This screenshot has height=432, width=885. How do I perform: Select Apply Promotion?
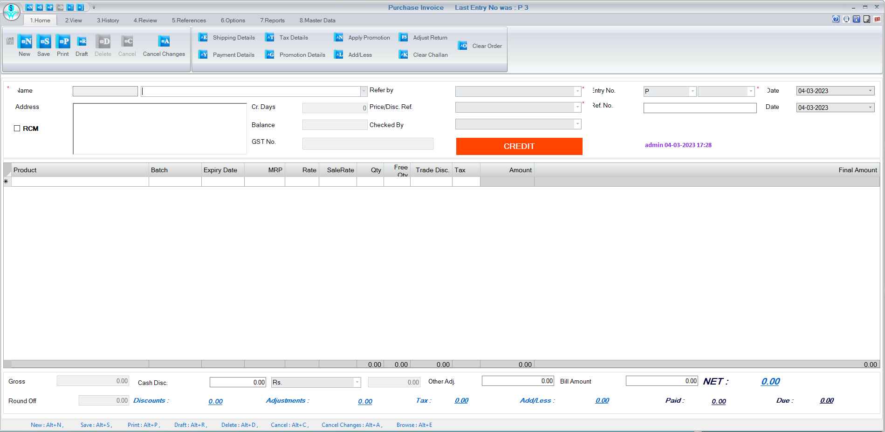tap(362, 37)
